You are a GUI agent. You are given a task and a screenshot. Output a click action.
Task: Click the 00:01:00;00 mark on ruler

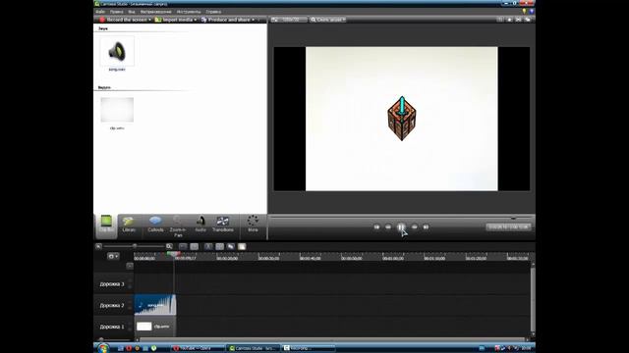click(393, 259)
